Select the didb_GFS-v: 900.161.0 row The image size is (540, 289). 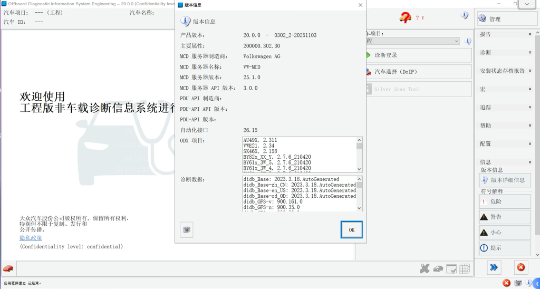[x=273, y=201]
